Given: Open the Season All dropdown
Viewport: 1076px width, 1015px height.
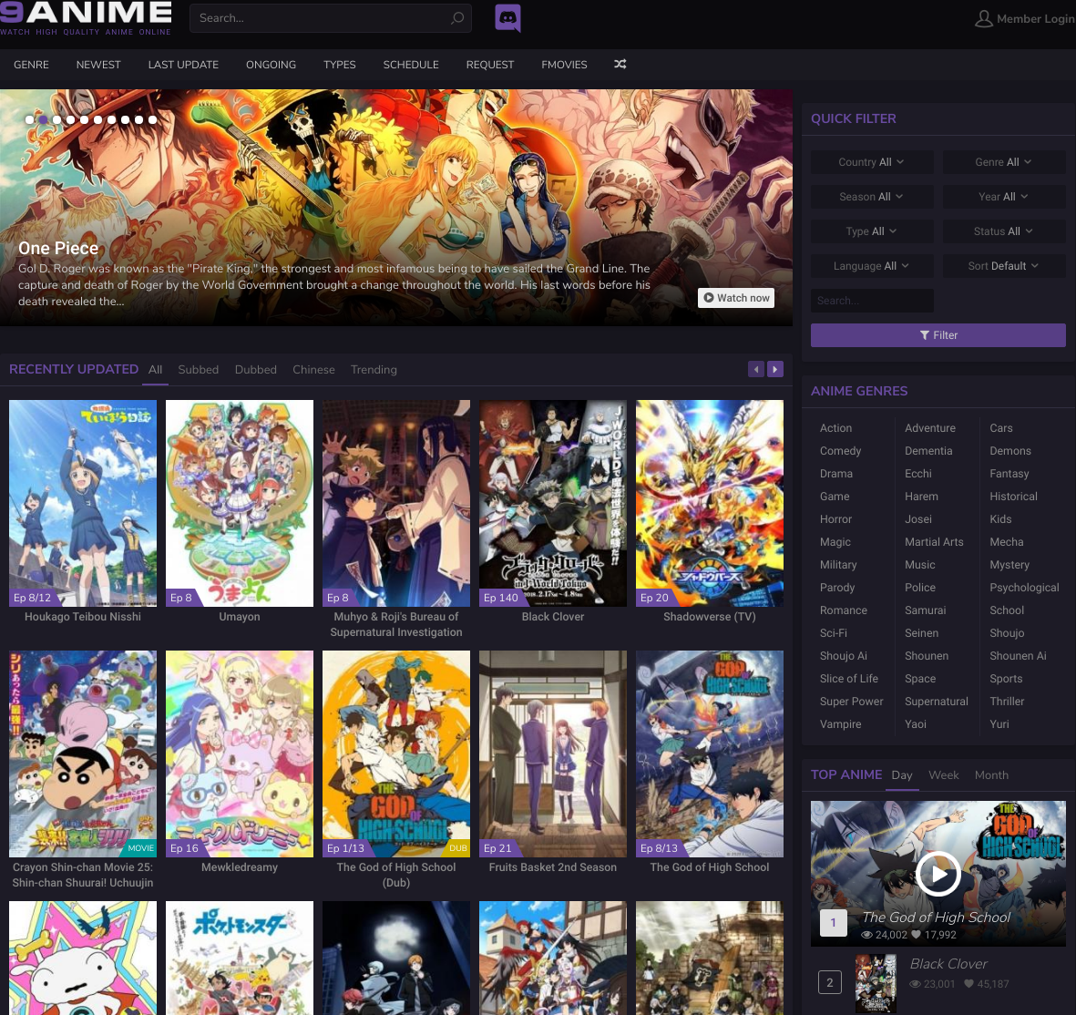Looking at the screenshot, I should coord(872,196).
